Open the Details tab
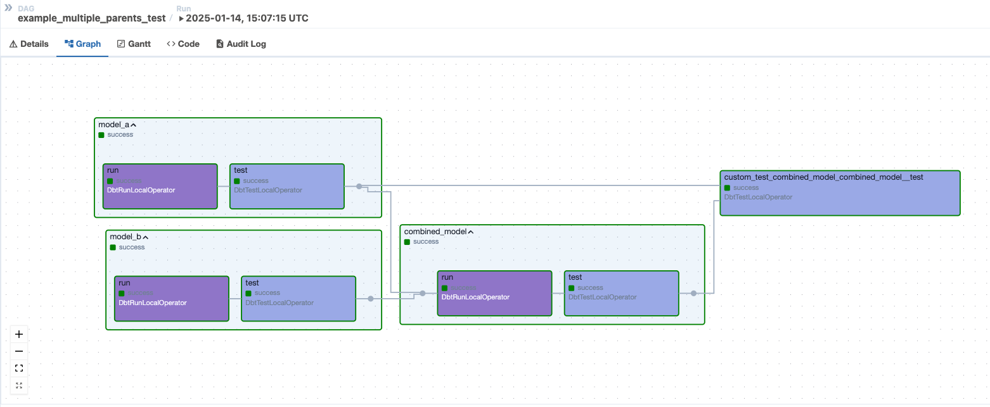 point(29,44)
